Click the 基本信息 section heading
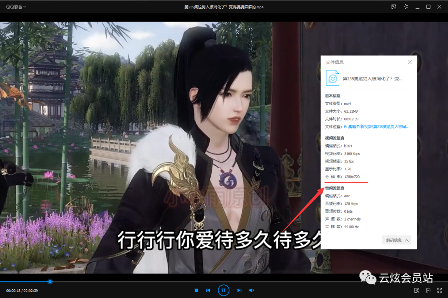Screen dimensions: 448x298 click(x=333, y=96)
